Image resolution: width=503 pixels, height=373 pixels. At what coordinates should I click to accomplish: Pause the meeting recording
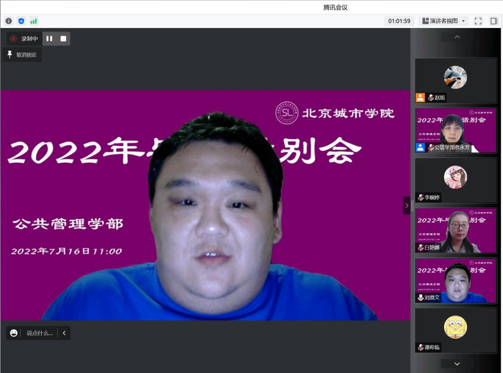(x=49, y=39)
